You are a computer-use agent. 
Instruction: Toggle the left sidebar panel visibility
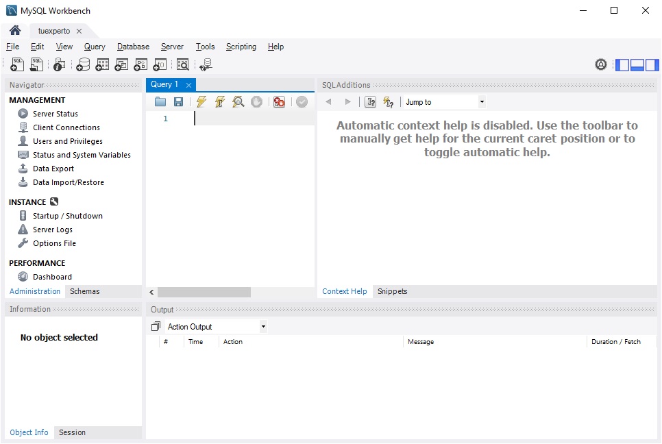pyautogui.click(x=622, y=64)
